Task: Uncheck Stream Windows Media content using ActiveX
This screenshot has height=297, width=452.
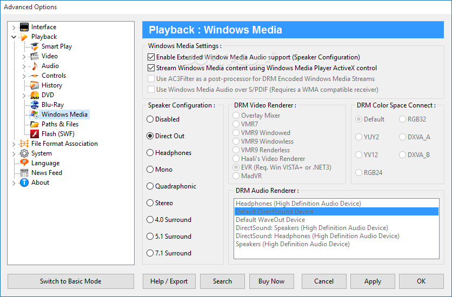Action: (151, 68)
